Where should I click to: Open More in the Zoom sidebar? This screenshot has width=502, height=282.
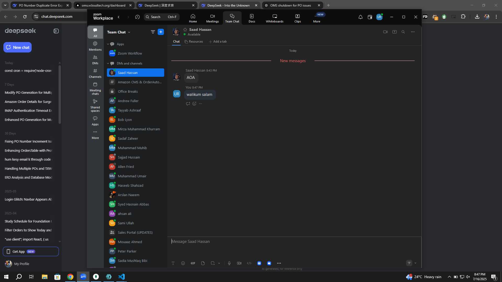coord(95,134)
